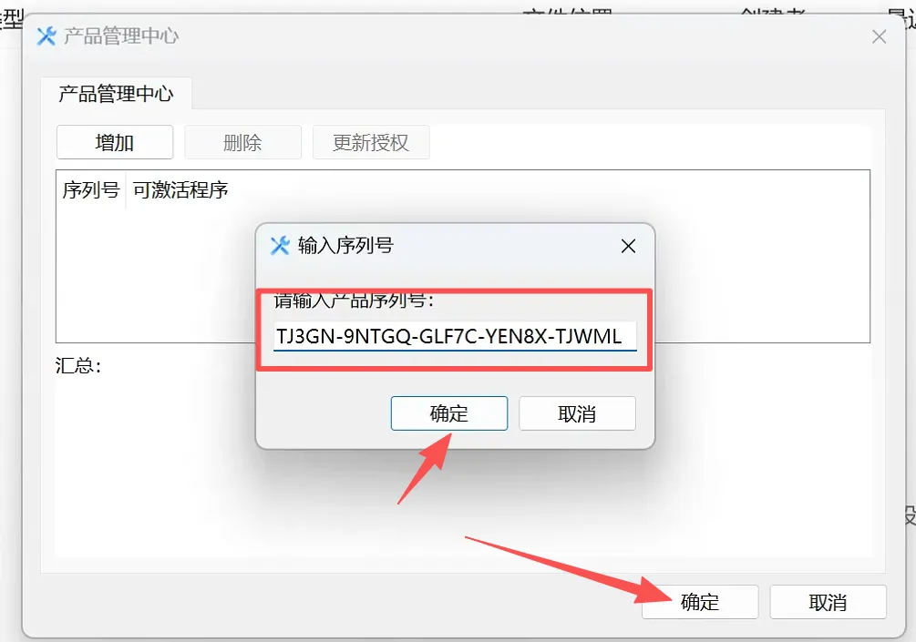
Task: Confirm the serial number with the dialog's 确定
Action: coord(449,413)
